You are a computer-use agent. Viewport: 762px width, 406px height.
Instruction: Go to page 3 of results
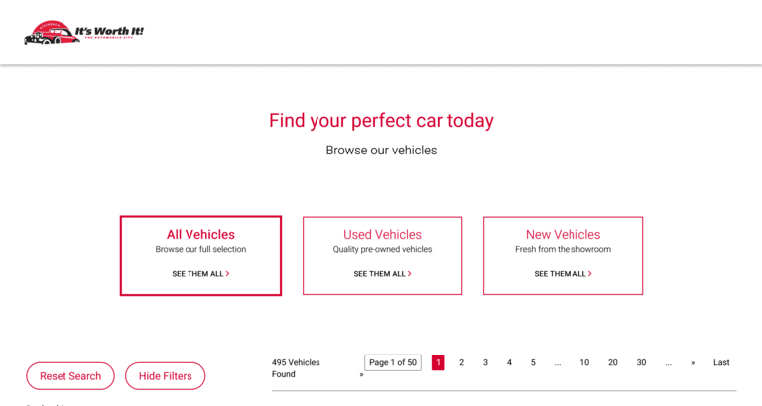(x=485, y=362)
